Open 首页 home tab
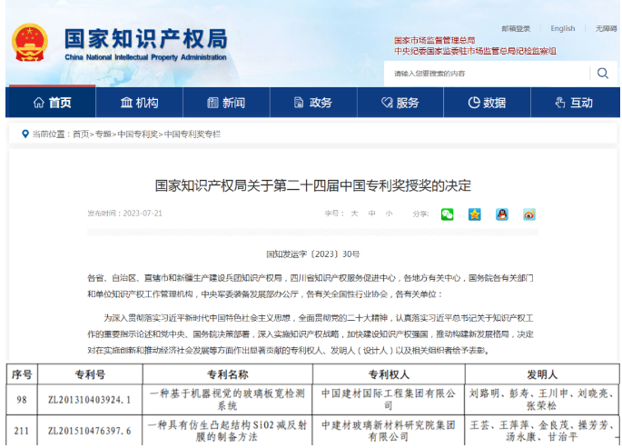The width and height of the screenshot is (622, 448). click(x=52, y=103)
